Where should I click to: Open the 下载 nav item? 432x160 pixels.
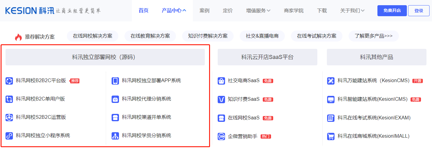coord(322,11)
